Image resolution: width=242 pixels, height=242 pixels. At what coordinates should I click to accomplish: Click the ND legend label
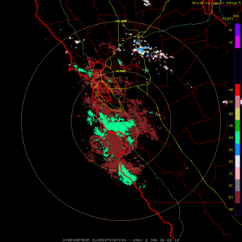(231, 209)
